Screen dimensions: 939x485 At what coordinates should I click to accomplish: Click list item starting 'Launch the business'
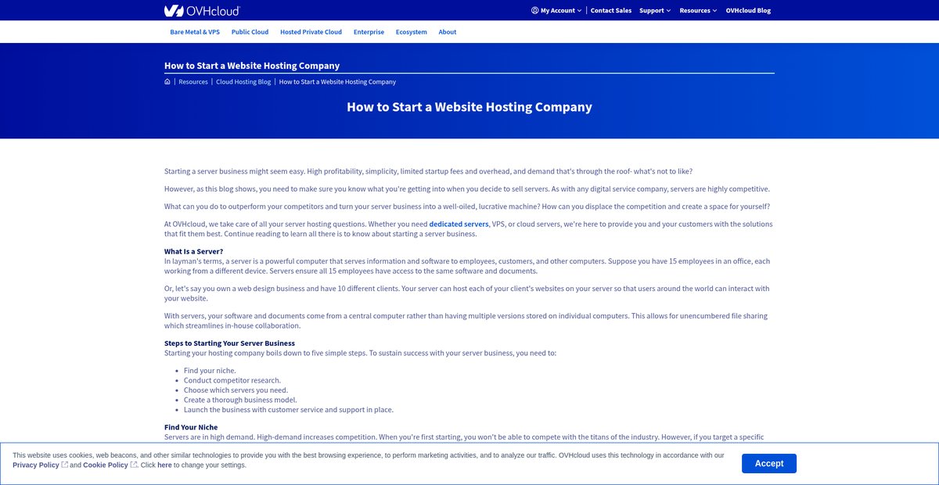(x=289, y=409)
